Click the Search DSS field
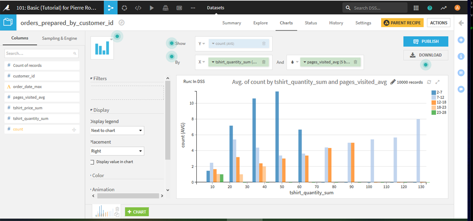The width and height of the screenshot is (473, 221). (x=375, y=8)
